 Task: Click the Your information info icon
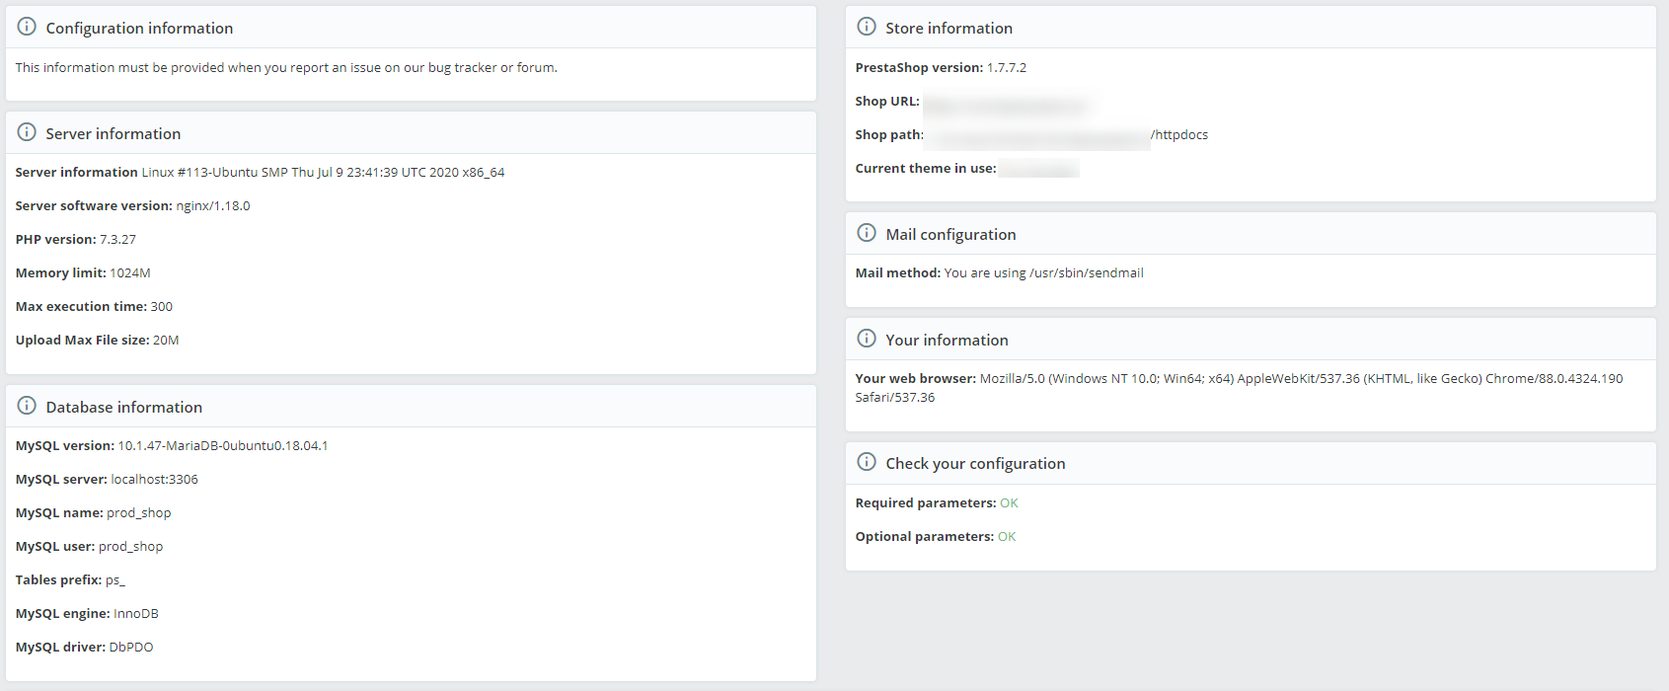click(x=867, y=339)
